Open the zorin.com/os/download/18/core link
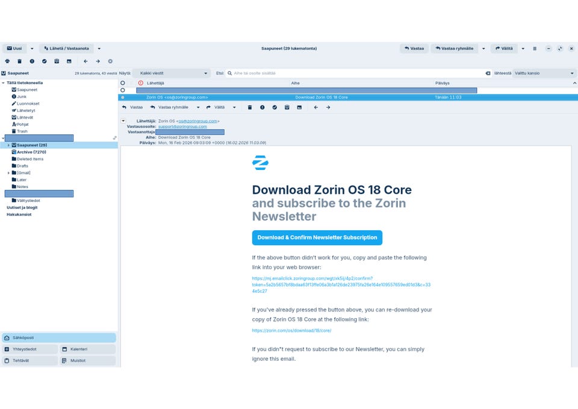 (x=291, y=331)
